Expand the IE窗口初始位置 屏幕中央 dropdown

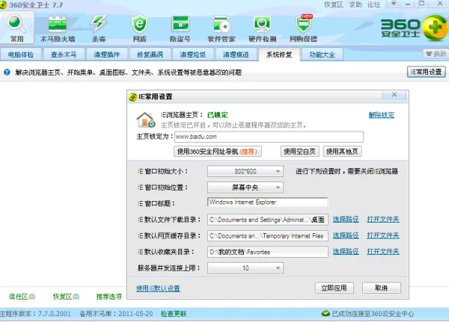245,188
